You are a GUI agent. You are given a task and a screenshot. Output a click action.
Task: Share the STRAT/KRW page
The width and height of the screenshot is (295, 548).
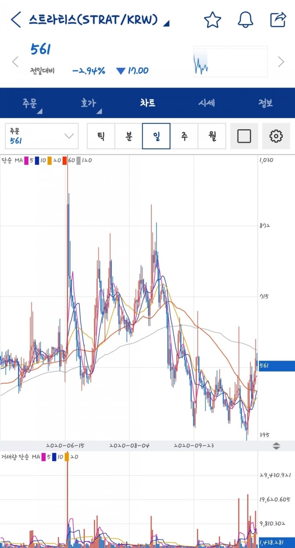(x=278, y=20)
